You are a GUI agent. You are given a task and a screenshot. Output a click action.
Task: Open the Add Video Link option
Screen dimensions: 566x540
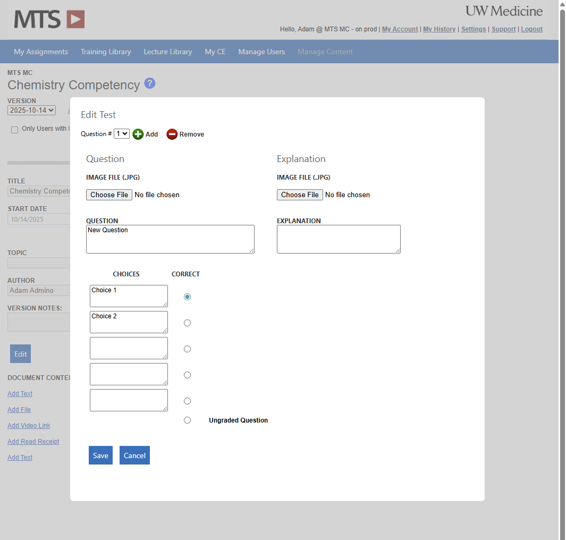29,425
